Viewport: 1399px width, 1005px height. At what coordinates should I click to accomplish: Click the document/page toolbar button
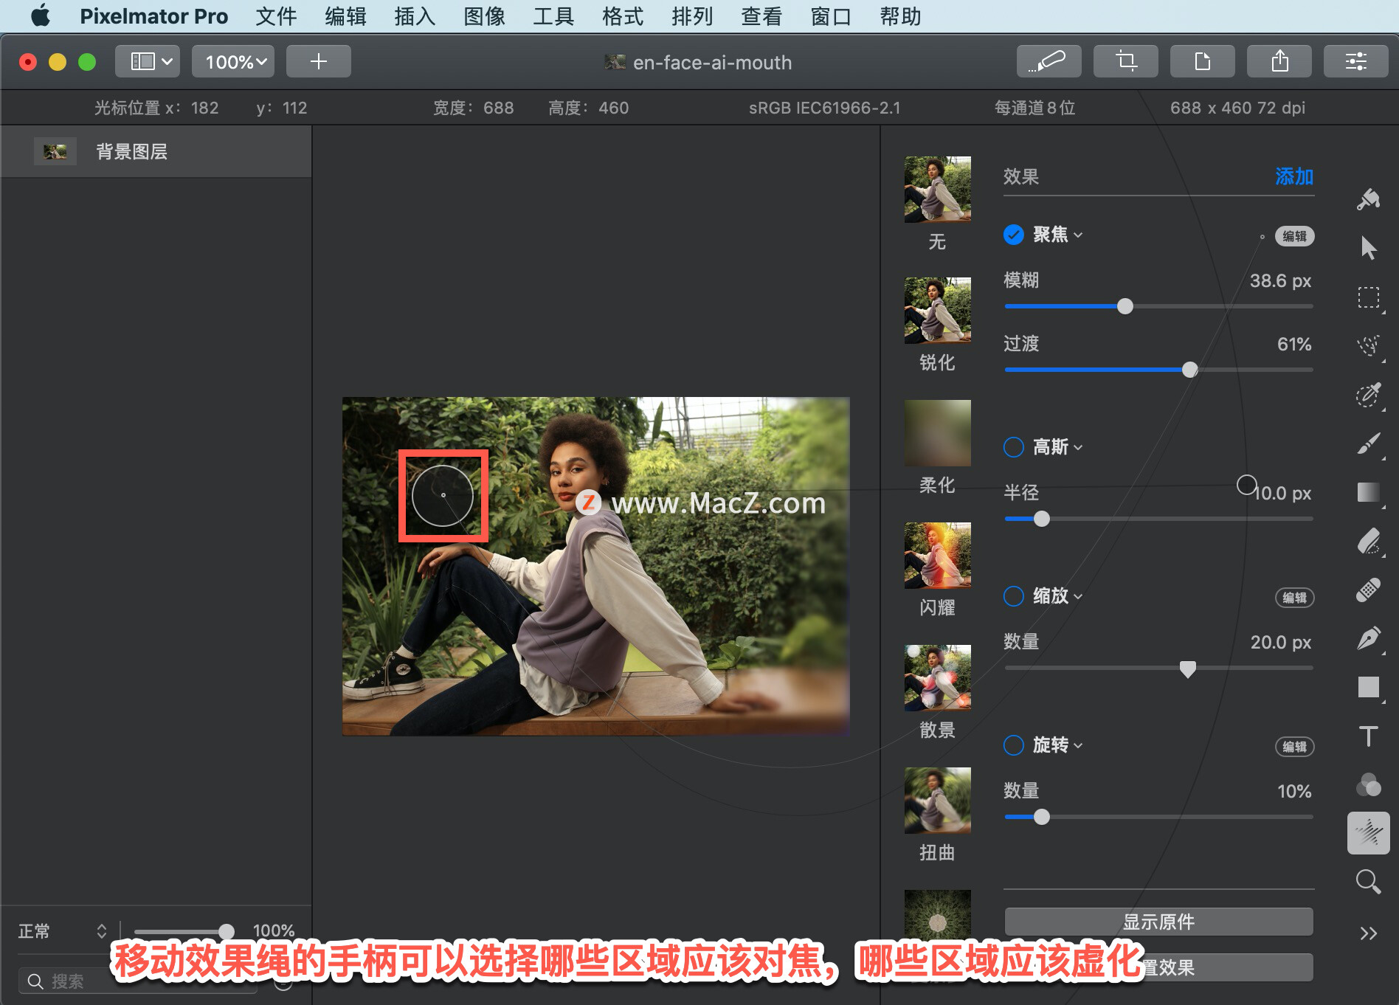pos(1203,61)
